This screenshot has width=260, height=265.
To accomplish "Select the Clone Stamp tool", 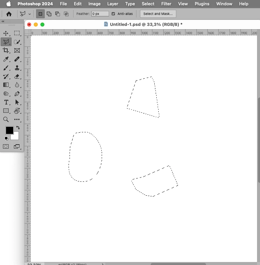I will (x=17, y=68).
